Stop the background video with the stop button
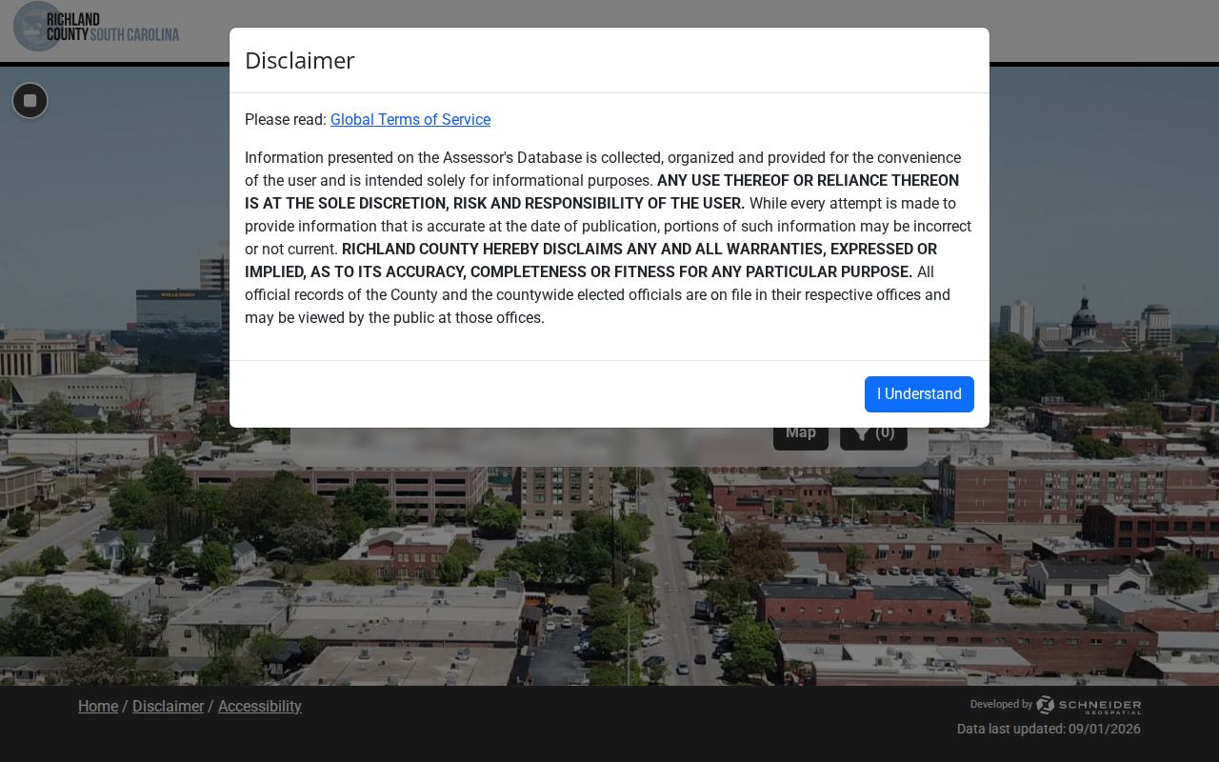This screenshot has height=762, width=1219. pyautogui.click(x=30, y=101)
